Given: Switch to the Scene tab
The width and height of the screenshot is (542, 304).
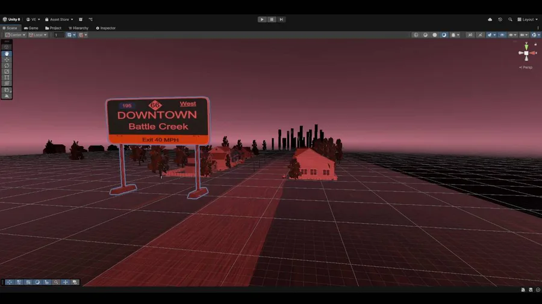Looking at the screenshot, I should pos(10,28).
